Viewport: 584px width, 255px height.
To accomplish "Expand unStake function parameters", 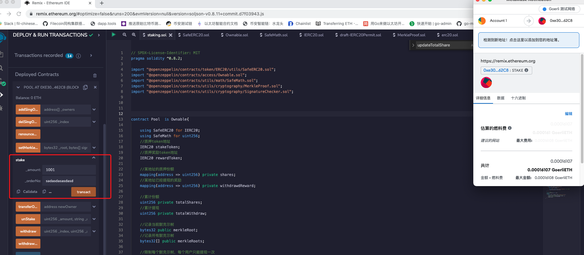I will [94, 219].
